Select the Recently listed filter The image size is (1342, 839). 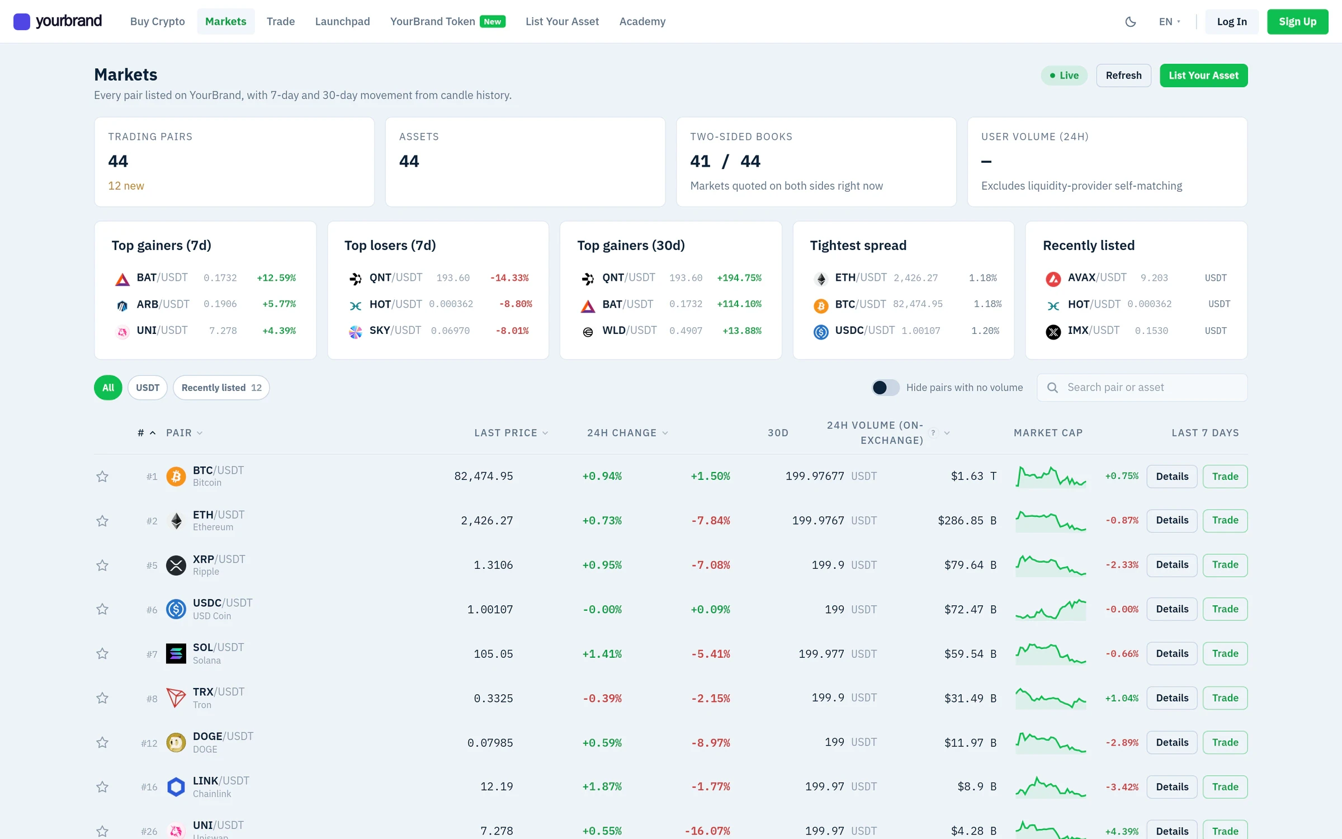click(x=221, y=388)
